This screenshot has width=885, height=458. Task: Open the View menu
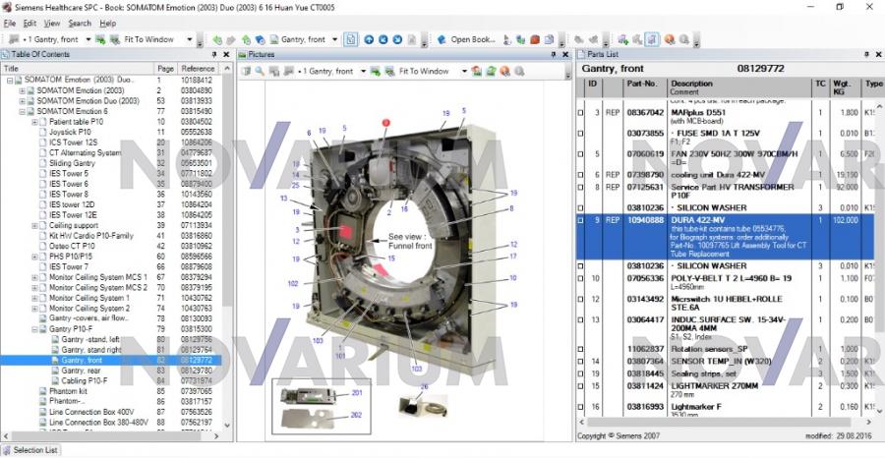point(52,23)
